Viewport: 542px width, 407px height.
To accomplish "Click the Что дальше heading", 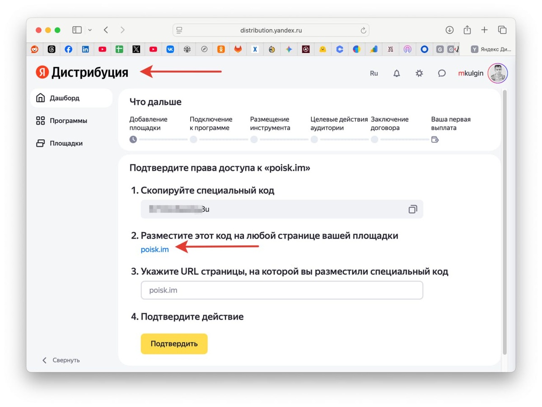I will coord(155,102).
